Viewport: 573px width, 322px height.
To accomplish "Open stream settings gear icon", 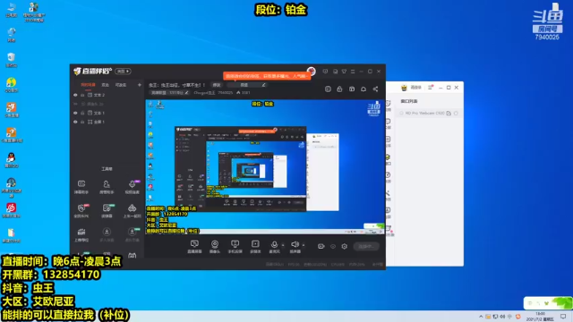I will pyautogui.click(x=344, y=247).
